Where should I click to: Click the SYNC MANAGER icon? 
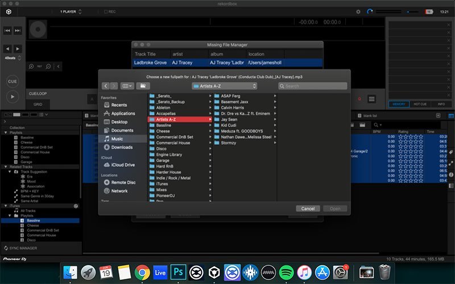(x=5, y=248)
